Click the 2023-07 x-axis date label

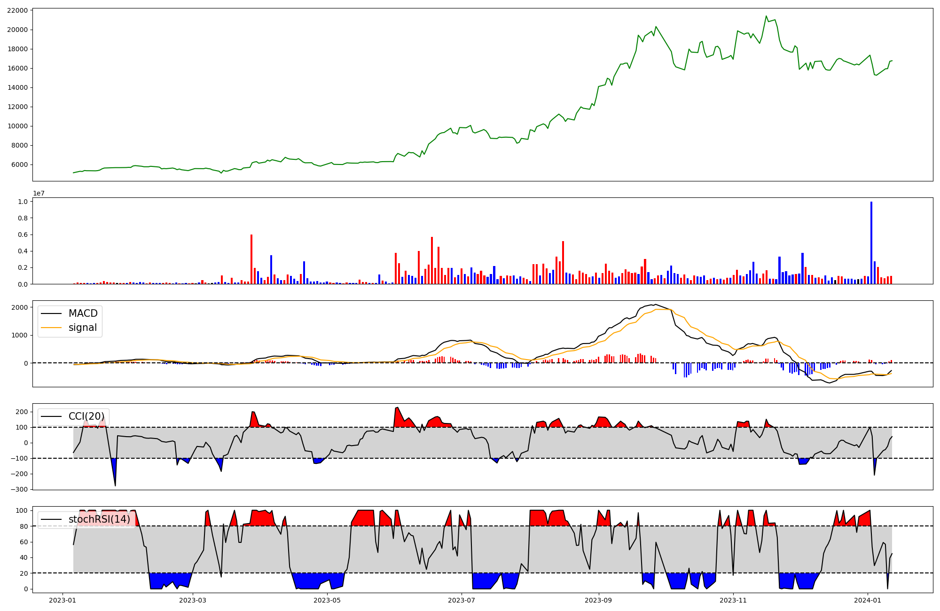point(462,600)
